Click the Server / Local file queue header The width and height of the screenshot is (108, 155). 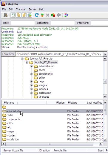tap(19, 151)
